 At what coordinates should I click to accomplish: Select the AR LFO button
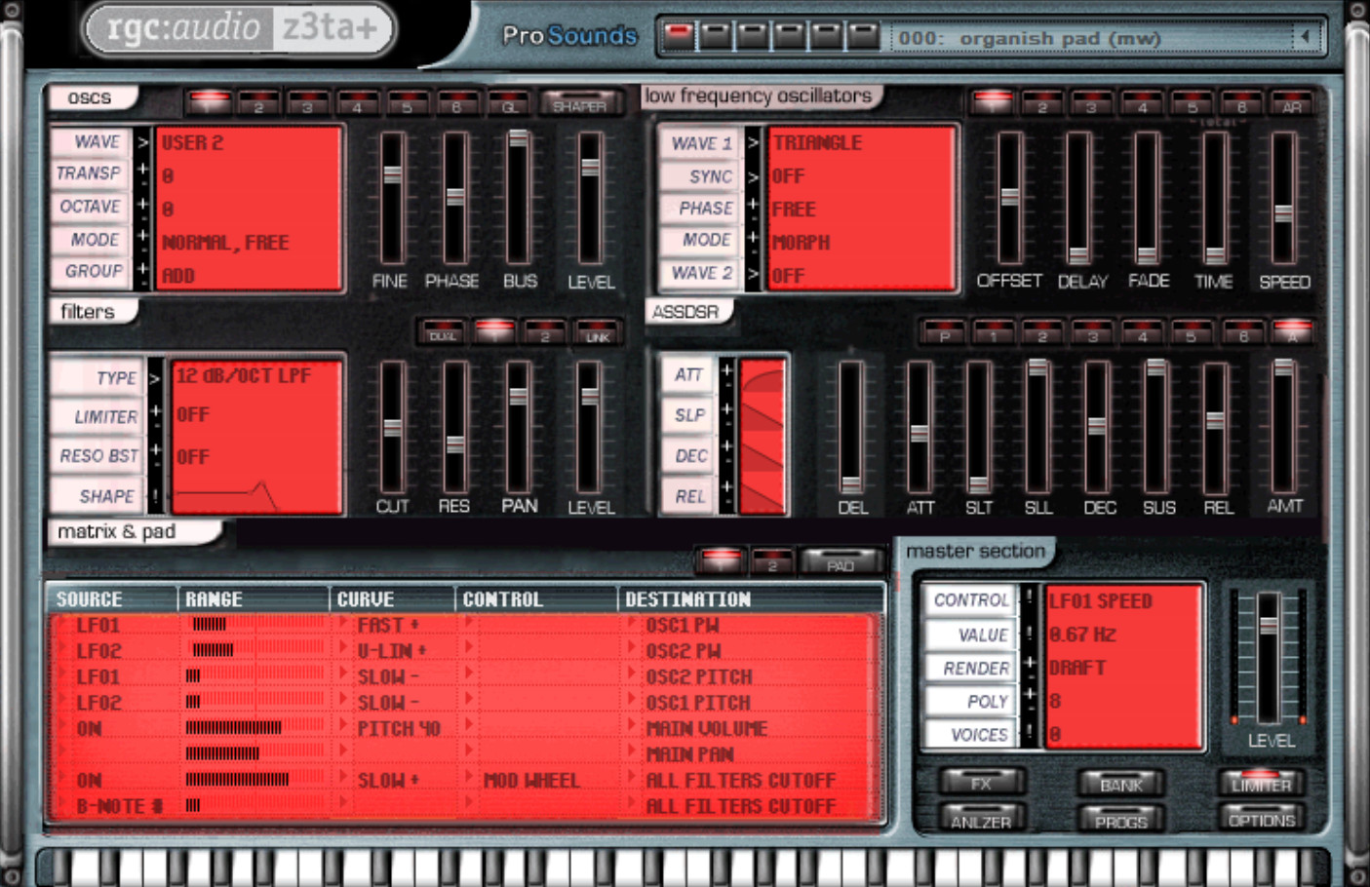click(x=1292, y=103)
